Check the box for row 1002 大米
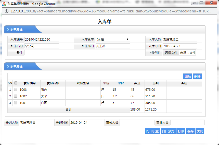Viewport: 219px width, 145px height. [16, 96]
